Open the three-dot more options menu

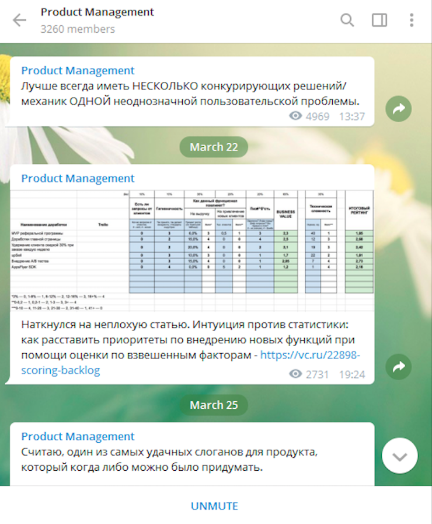(412, 20)
